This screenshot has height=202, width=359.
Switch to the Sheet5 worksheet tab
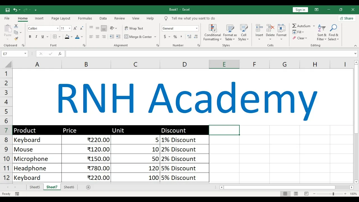point(35,187)
